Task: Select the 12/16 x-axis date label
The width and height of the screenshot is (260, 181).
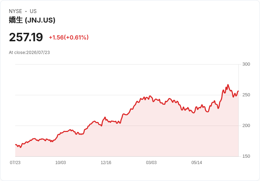Action: coord(106,163)
